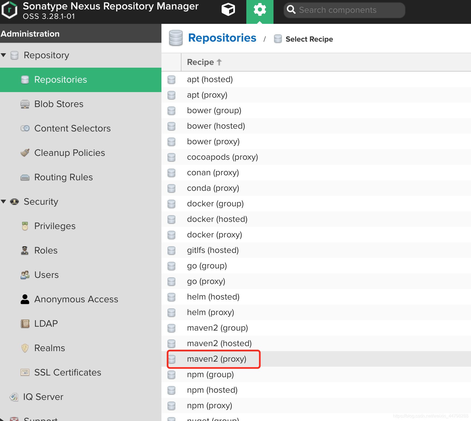Open Cleanup Policies
The image size is (471, 421).
coord(81,153)
